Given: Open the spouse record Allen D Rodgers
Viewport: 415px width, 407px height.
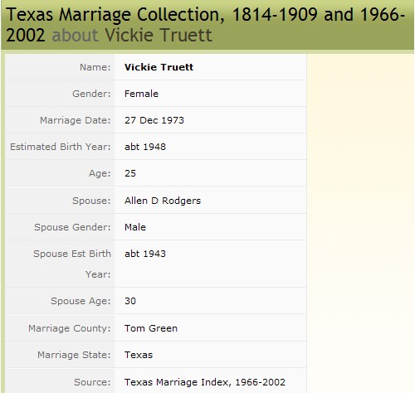Looking at the screenshot, I should click(x=163, y=201).
